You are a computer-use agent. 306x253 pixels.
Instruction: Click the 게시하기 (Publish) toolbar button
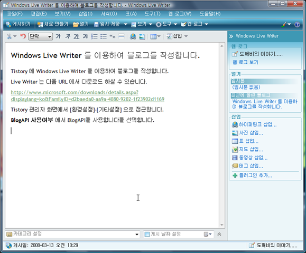pyautogui.click(x=18, y=24)
